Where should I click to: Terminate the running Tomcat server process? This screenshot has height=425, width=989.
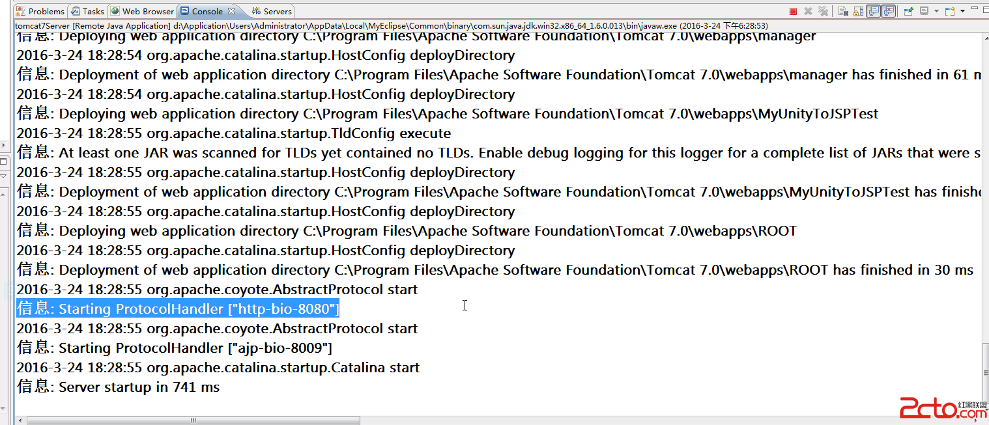tap(793, 11)
